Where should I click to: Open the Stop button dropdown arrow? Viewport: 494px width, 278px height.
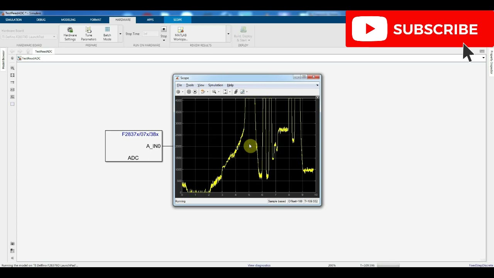[x=164, y=40]
